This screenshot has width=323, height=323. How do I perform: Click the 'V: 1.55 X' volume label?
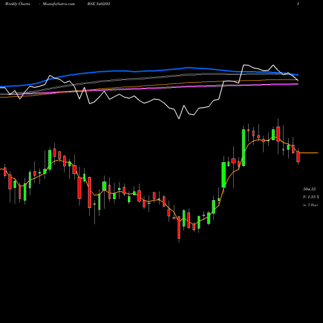311,197
